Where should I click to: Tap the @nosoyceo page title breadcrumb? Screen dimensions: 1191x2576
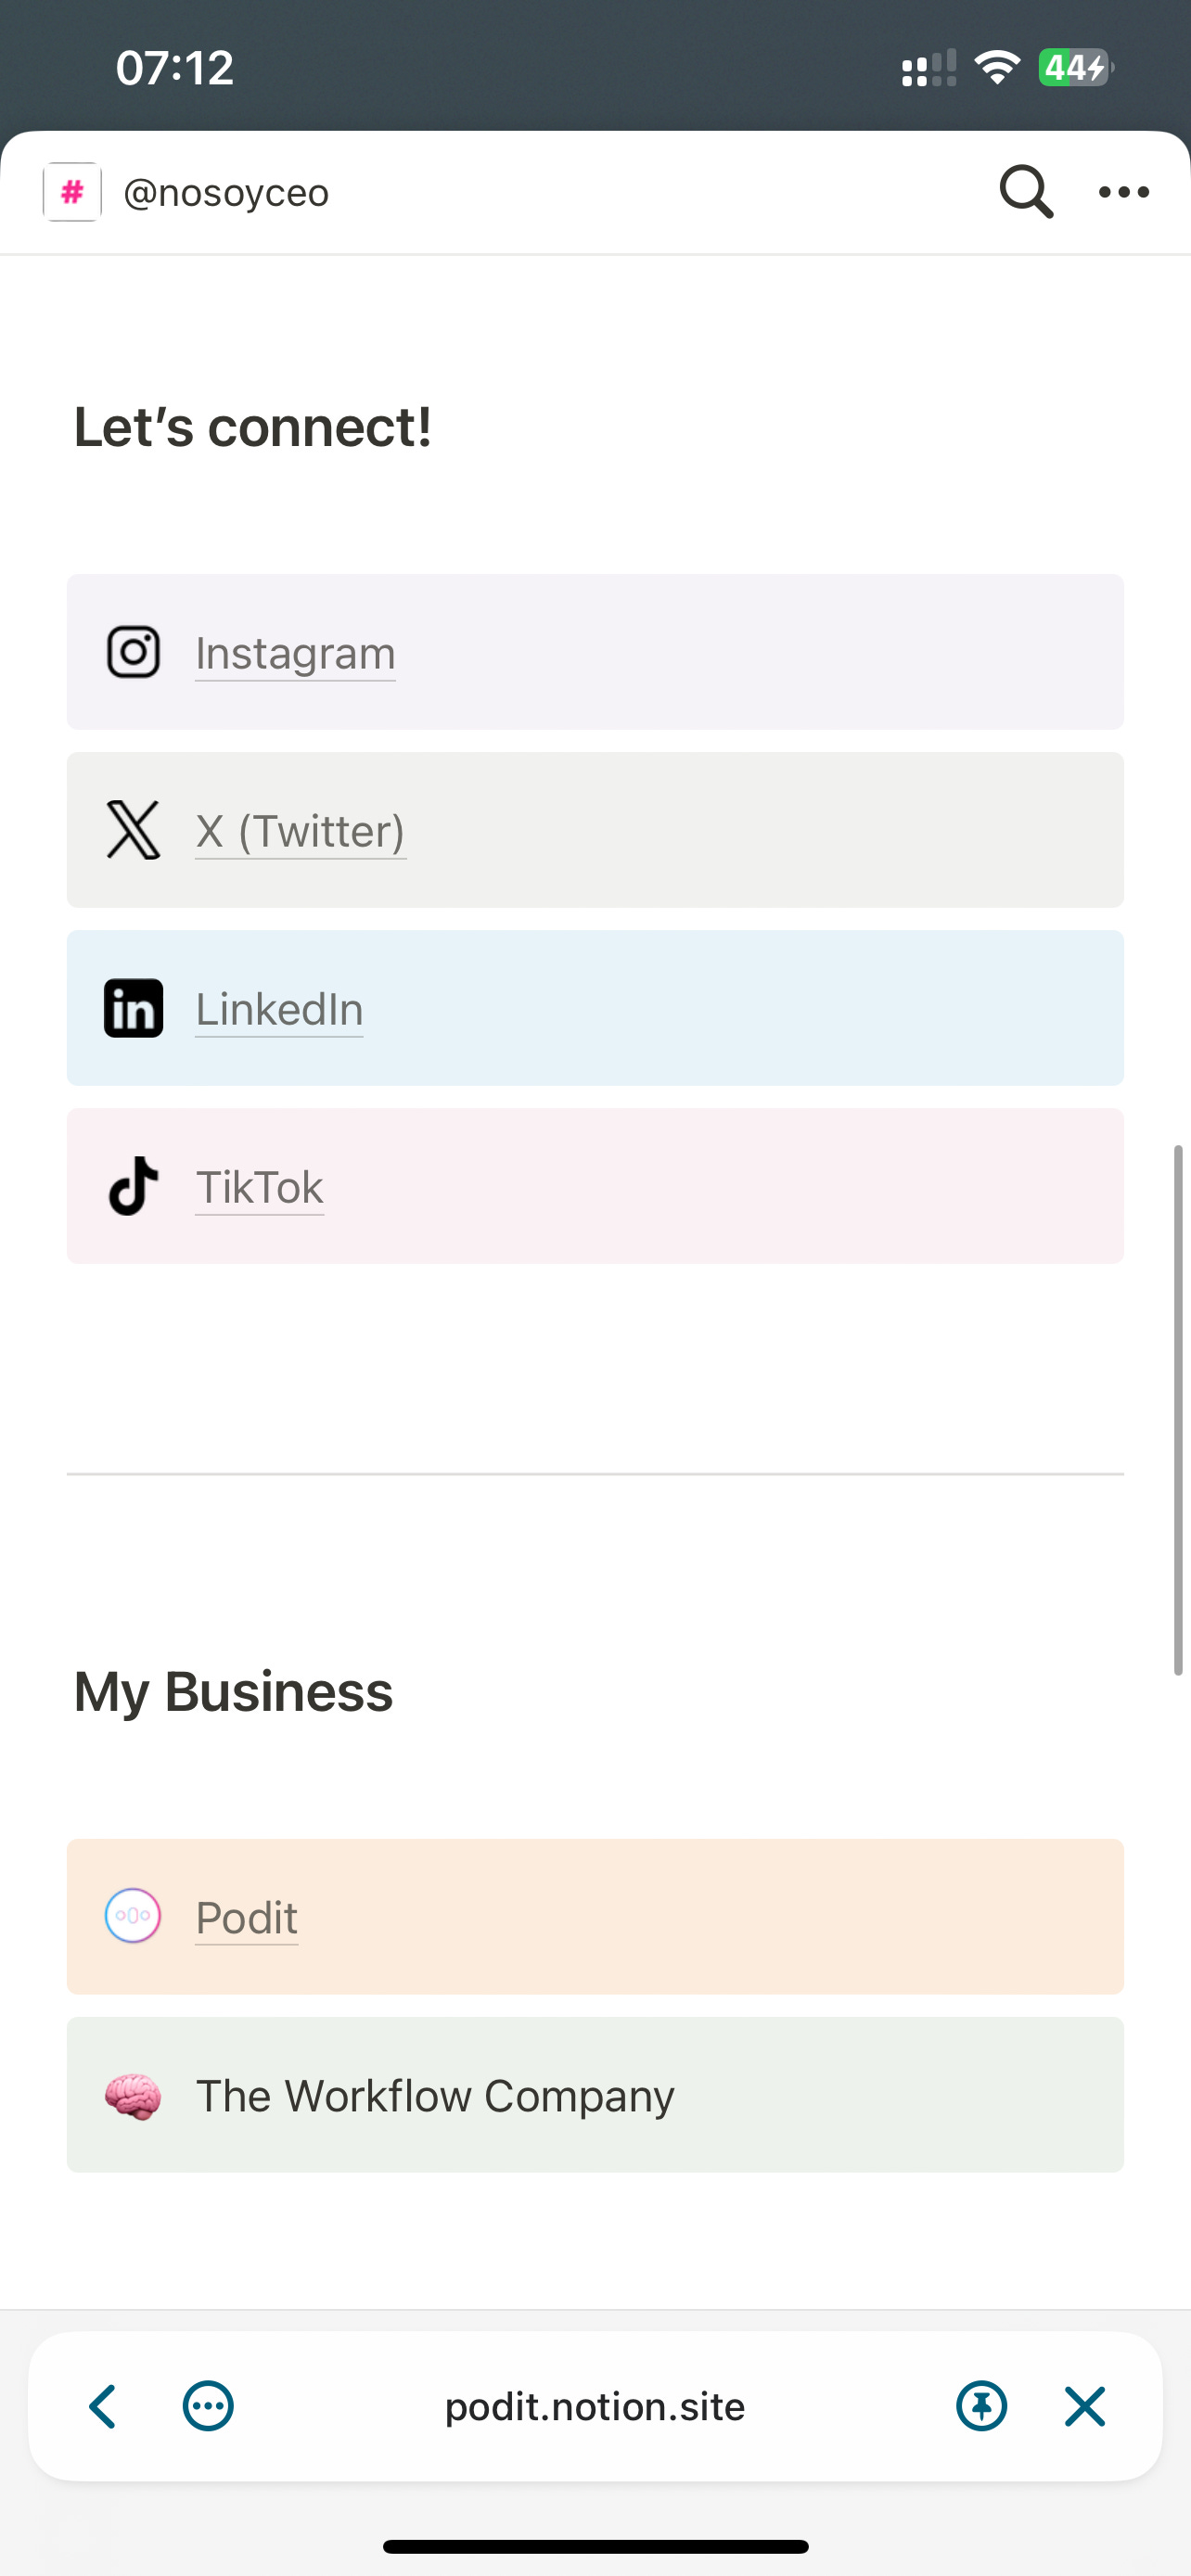click(x=226, y=192)
